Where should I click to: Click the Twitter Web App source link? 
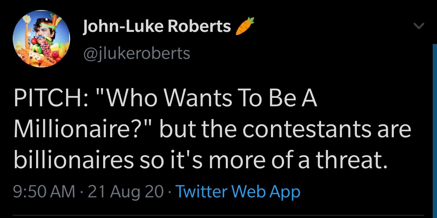tap(238, 192)
